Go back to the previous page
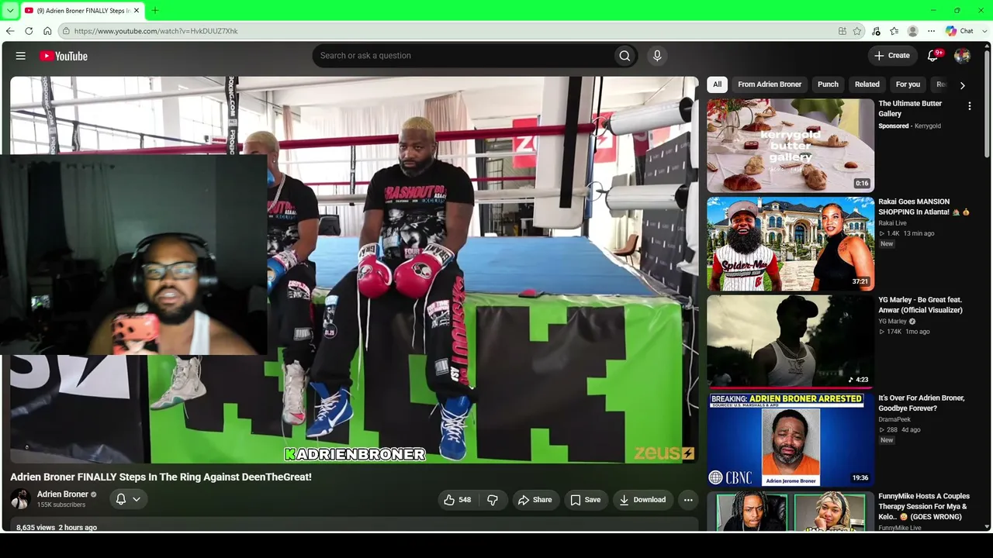The height and width of the screenshot is (558, 993). 10,31
